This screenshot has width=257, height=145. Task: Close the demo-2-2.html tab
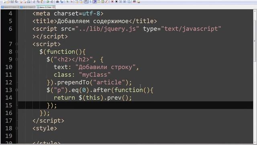pyautogui.click(x=53, y=7)
